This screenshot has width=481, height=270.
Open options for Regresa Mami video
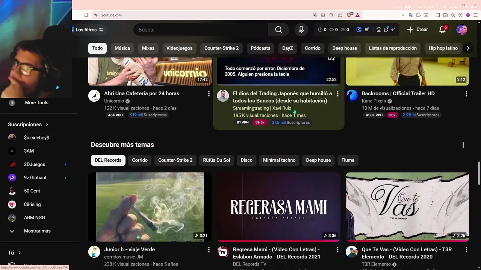click(337, 250)
